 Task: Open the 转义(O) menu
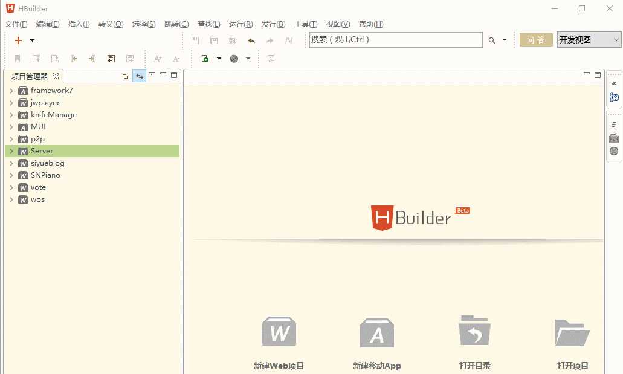[x=111, y=24]
